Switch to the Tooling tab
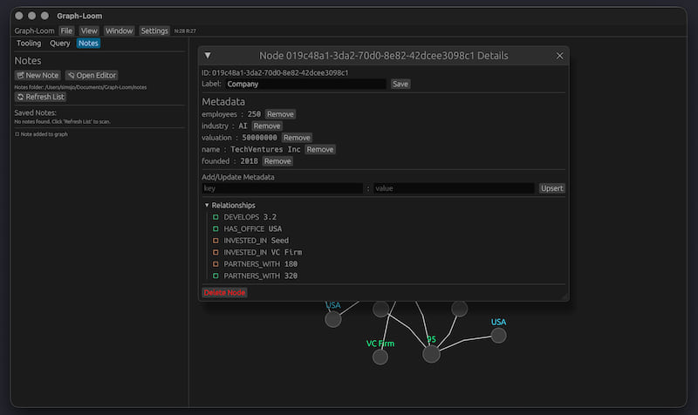The width and height of the screenshot is (698, 415). coord(29,43)
